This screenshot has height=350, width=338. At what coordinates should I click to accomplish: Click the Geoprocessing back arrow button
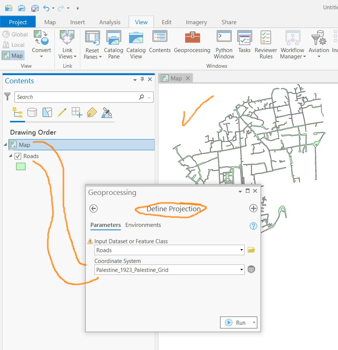pyautogui.click(x=93, y=209)
